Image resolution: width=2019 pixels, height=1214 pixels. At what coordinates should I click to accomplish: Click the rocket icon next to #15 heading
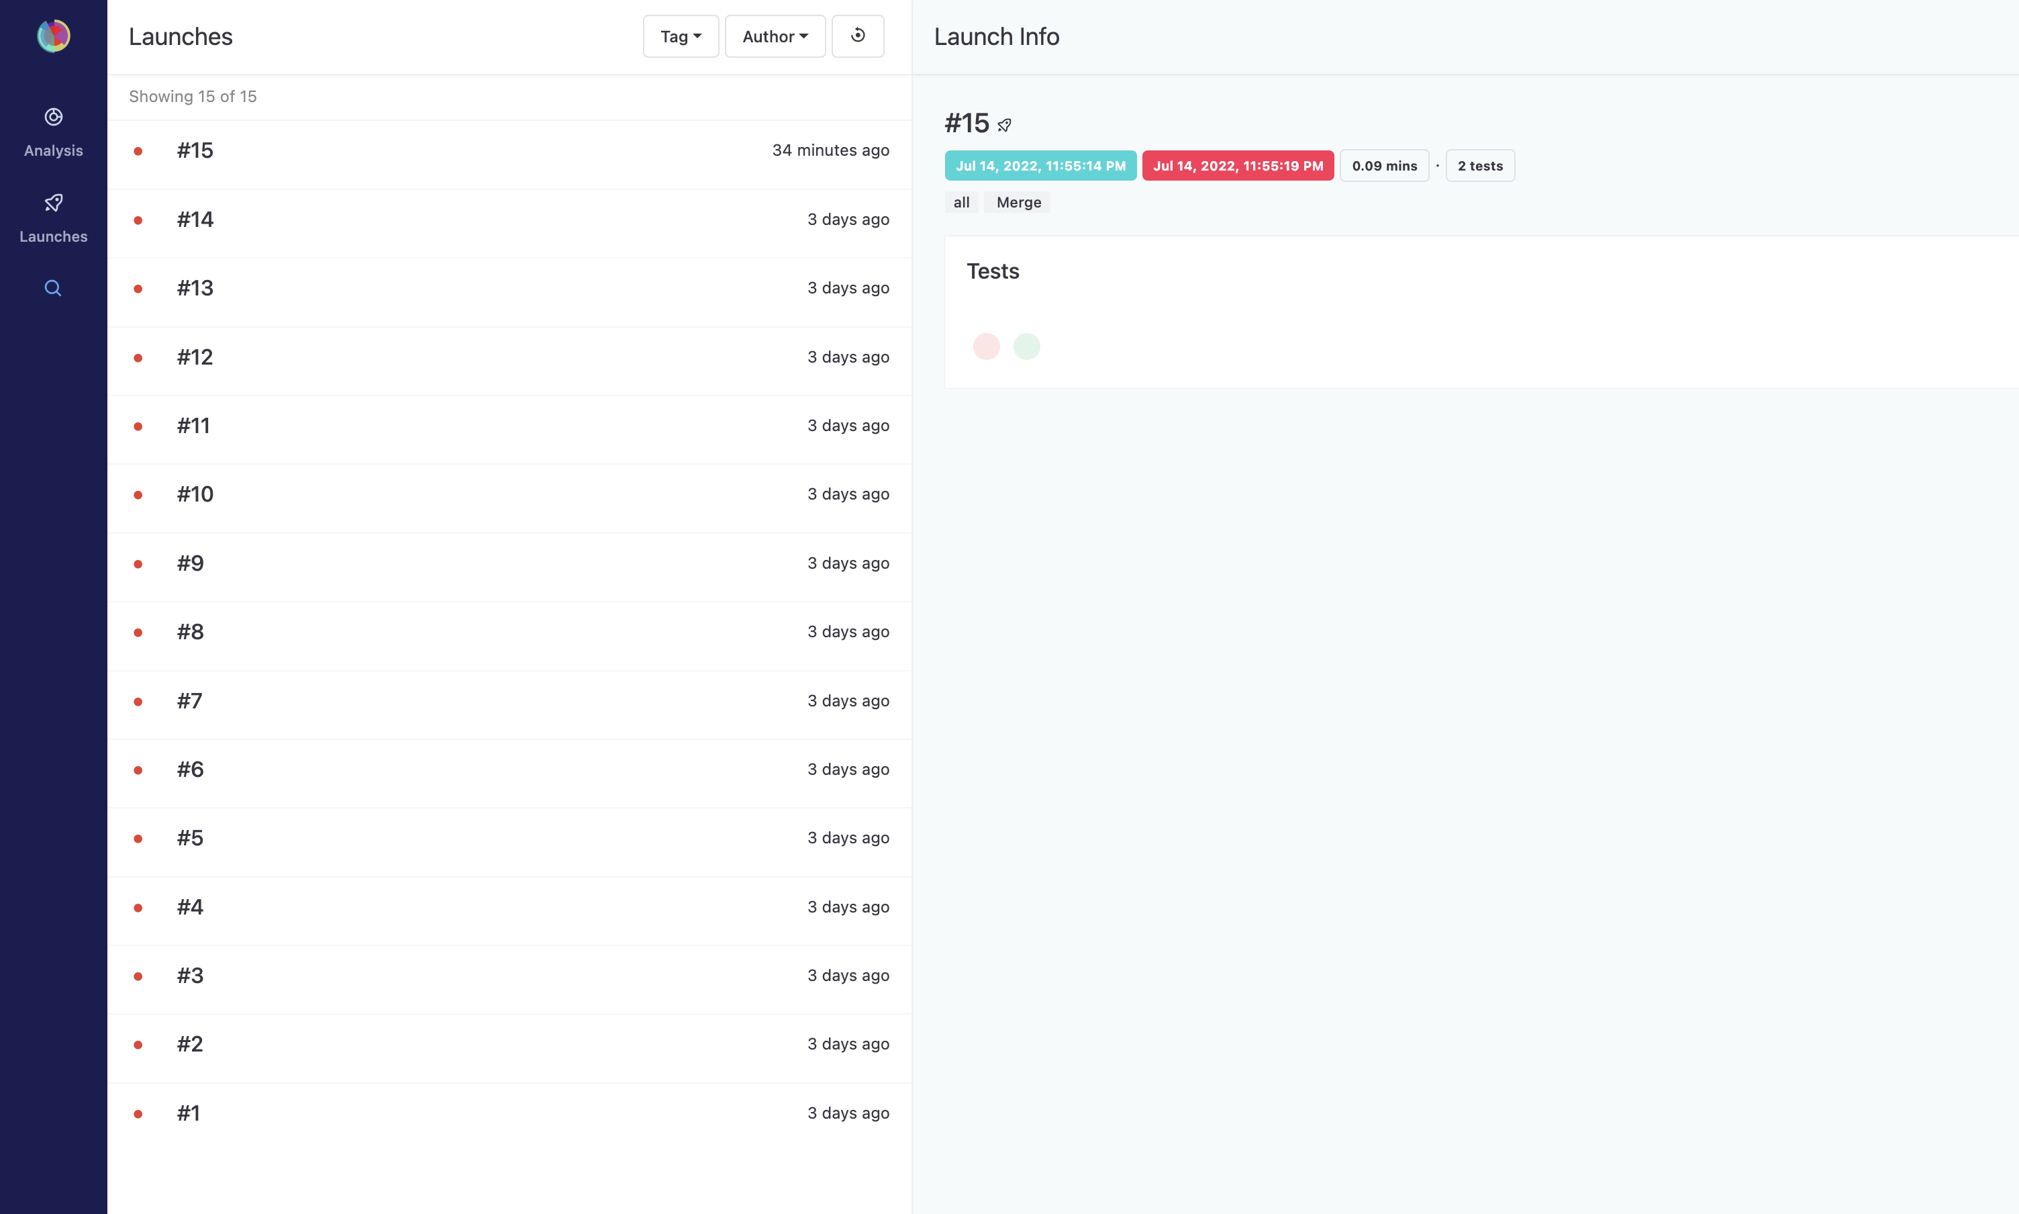1005,125
